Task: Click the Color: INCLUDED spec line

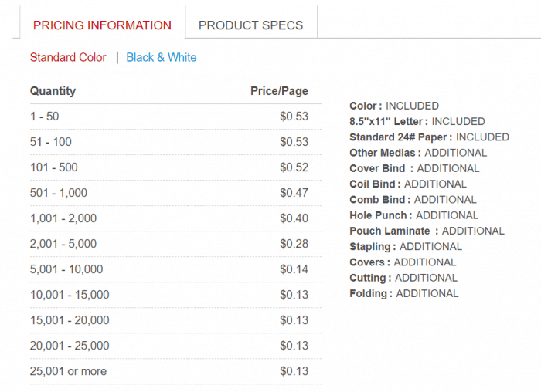Action: click(394, 106)
